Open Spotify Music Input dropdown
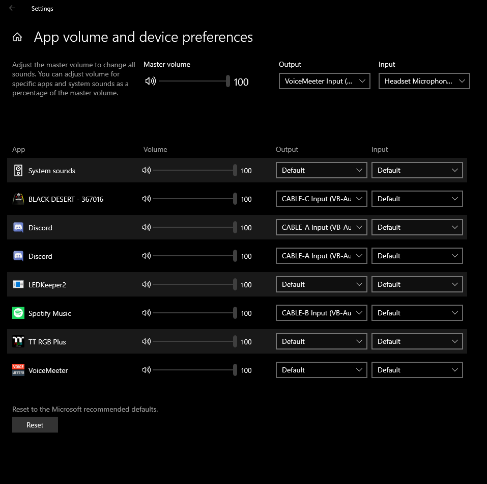The image size is (487, 484). (417, 313)
